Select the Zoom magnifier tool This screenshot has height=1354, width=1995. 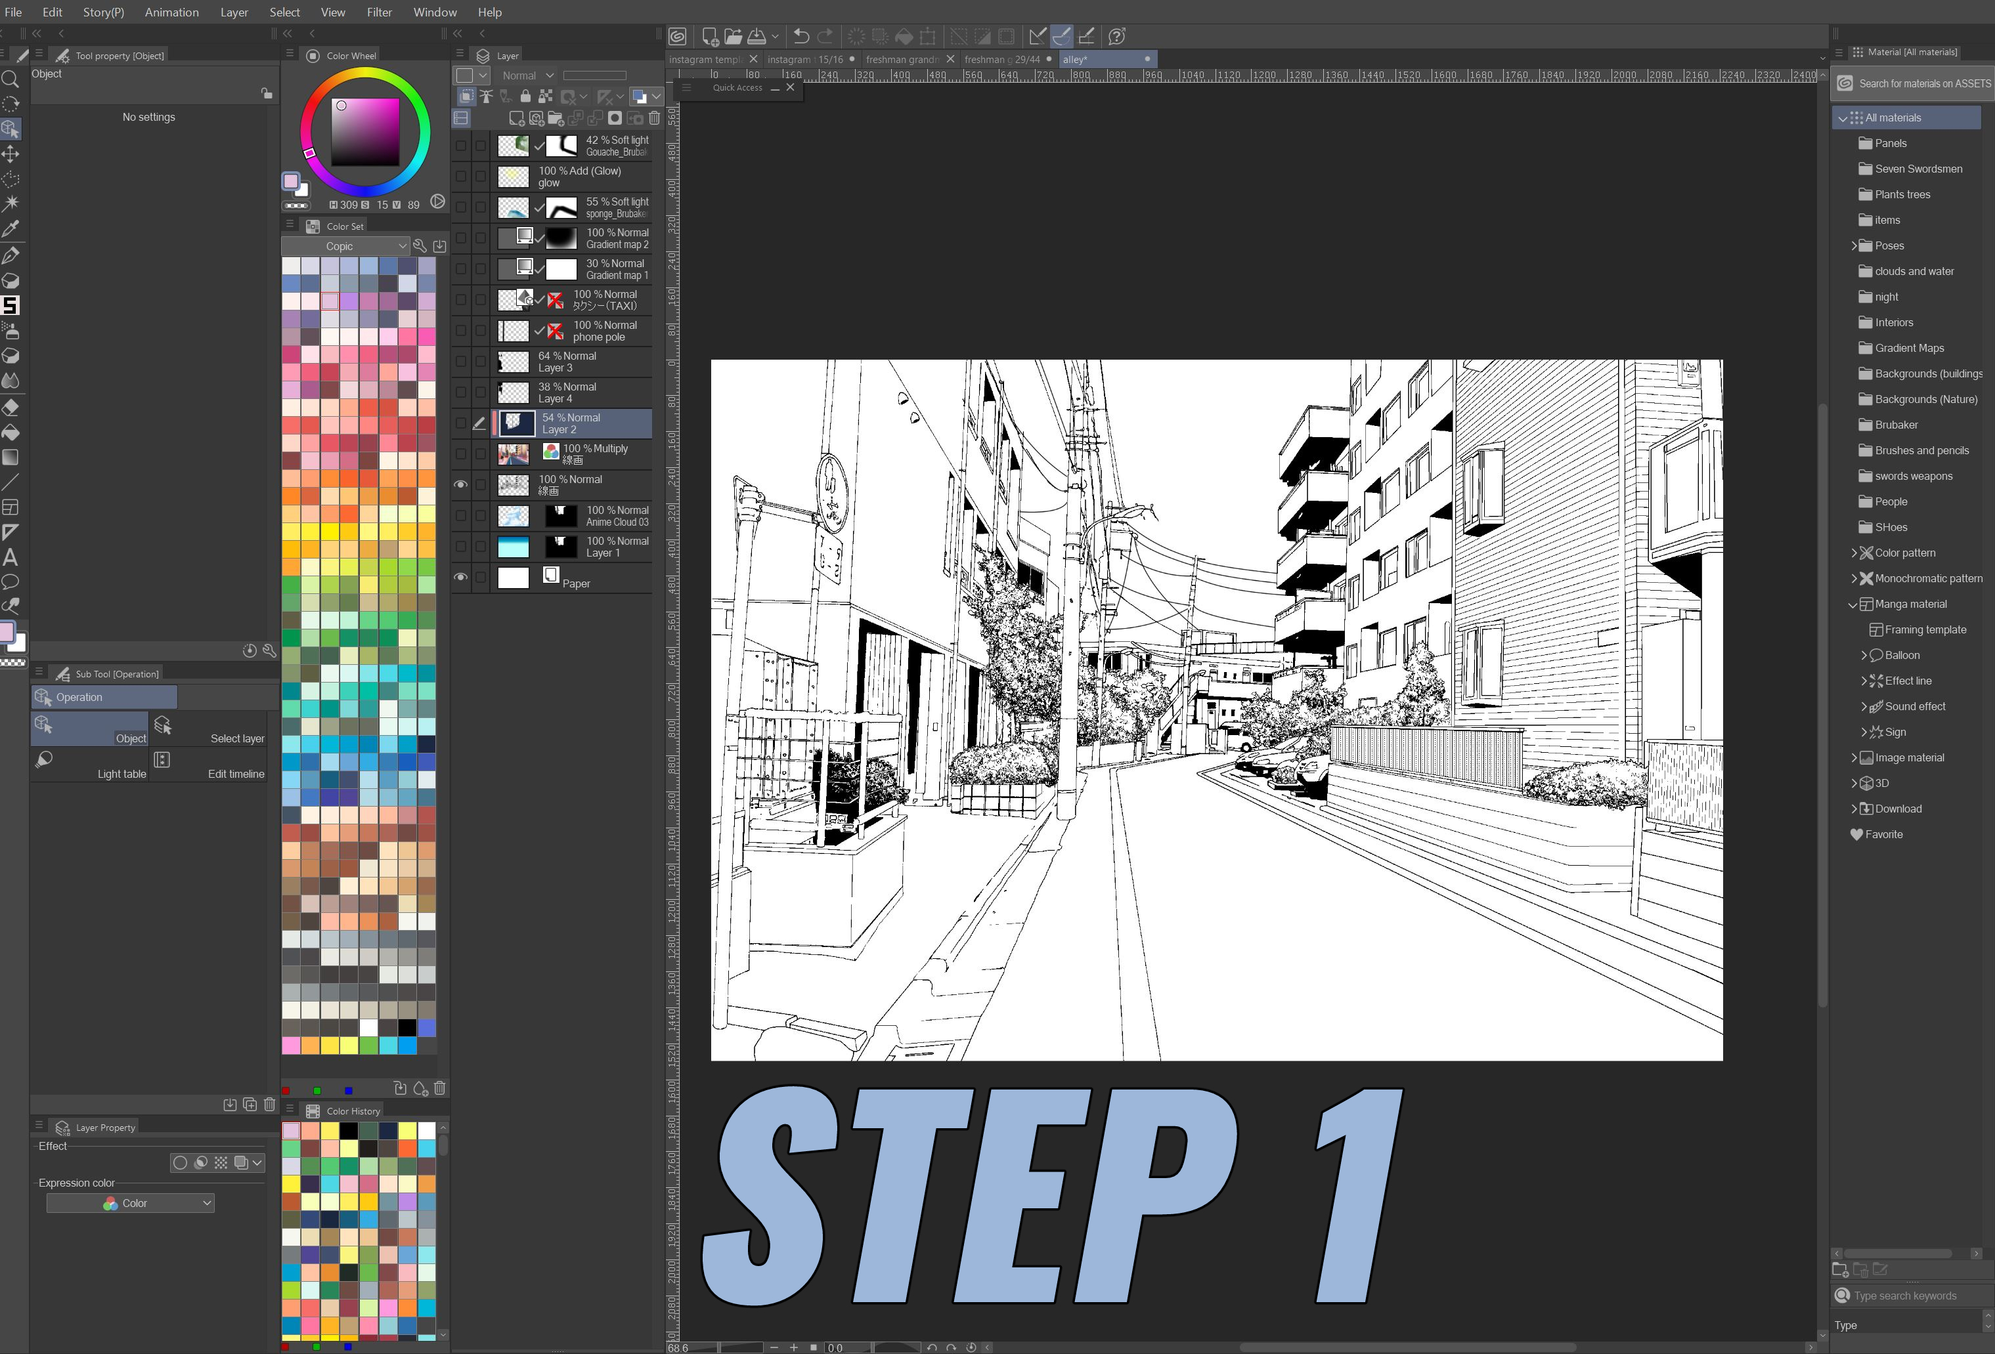click(11, 80)
